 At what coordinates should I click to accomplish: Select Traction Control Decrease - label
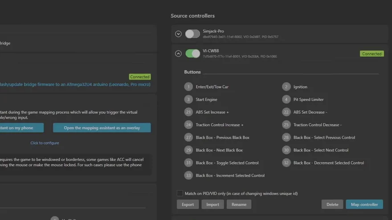point(318,125)
